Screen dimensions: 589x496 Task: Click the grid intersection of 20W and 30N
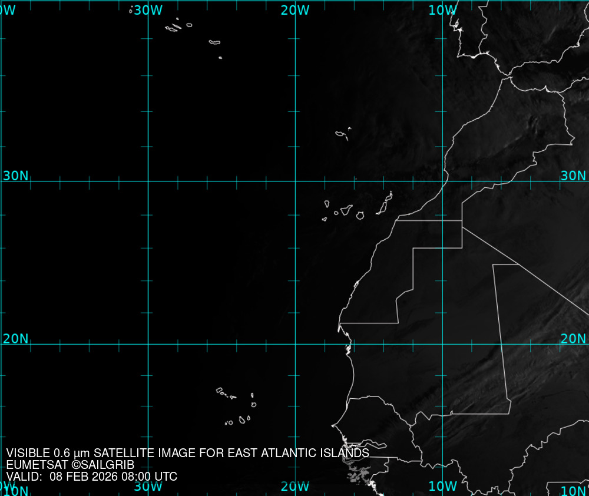[x=295, y=181]
